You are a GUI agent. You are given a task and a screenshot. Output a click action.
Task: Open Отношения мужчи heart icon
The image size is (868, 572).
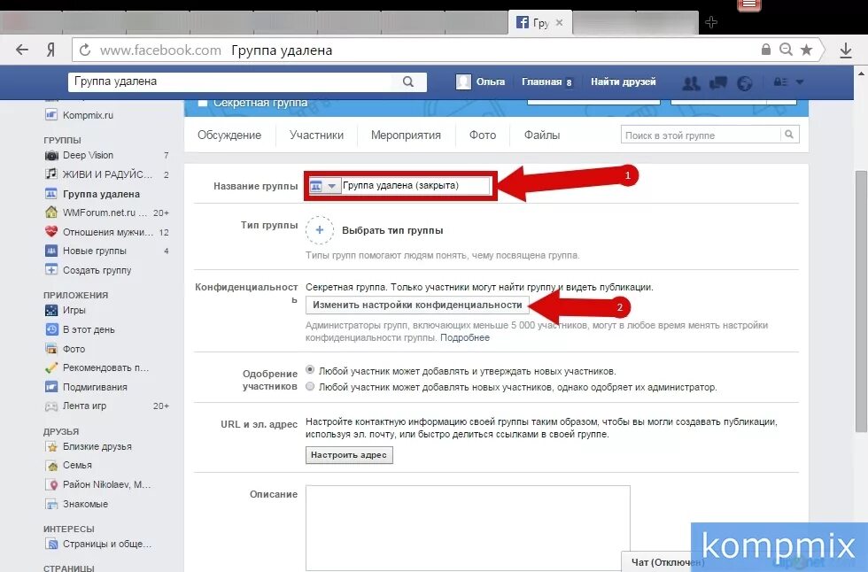(x=51, y=232)
